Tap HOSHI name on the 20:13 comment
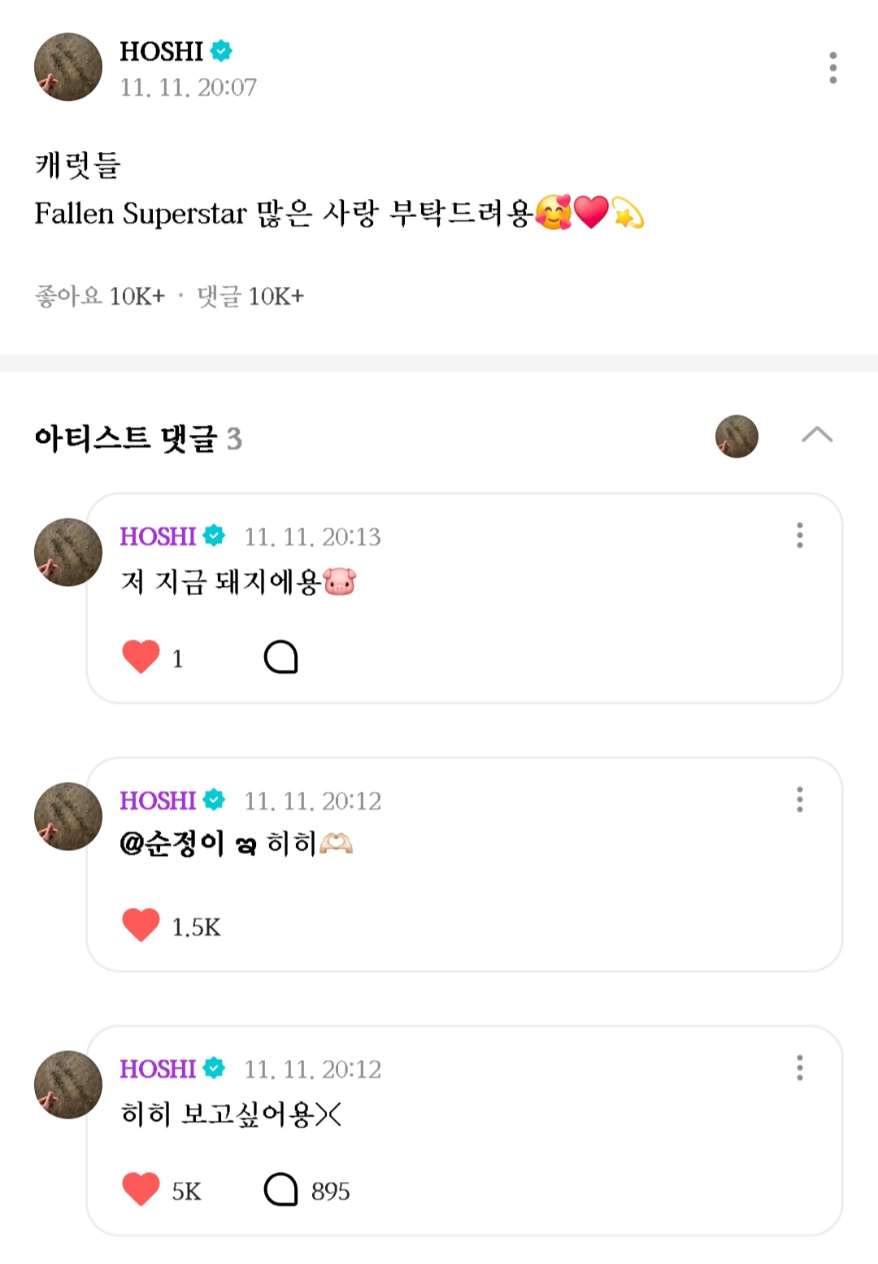The image size is (878, 1264). pos(158,536)
